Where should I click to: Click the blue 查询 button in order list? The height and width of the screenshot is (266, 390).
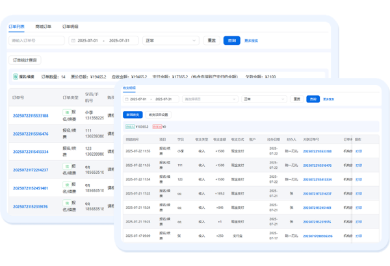tap(232, 41)
